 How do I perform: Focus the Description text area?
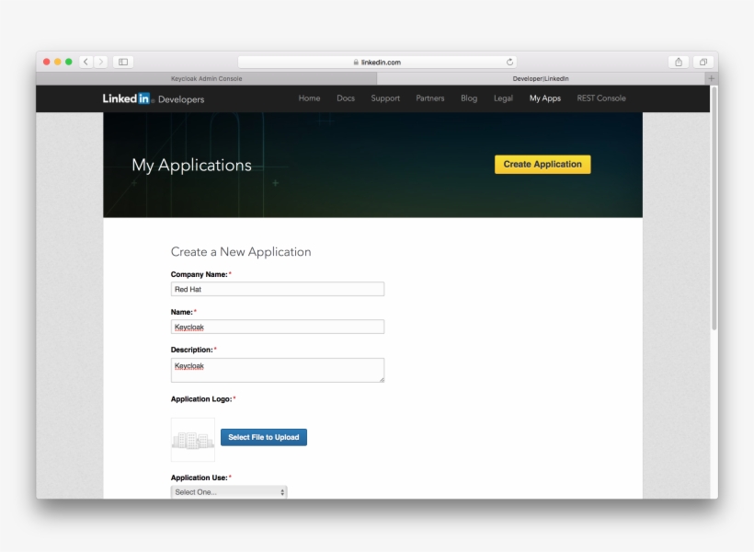276,369
